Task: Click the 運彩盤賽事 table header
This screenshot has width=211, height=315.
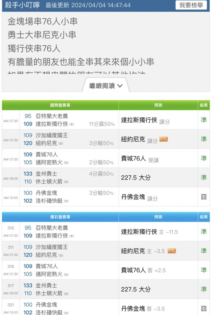Action: (60, 217)
